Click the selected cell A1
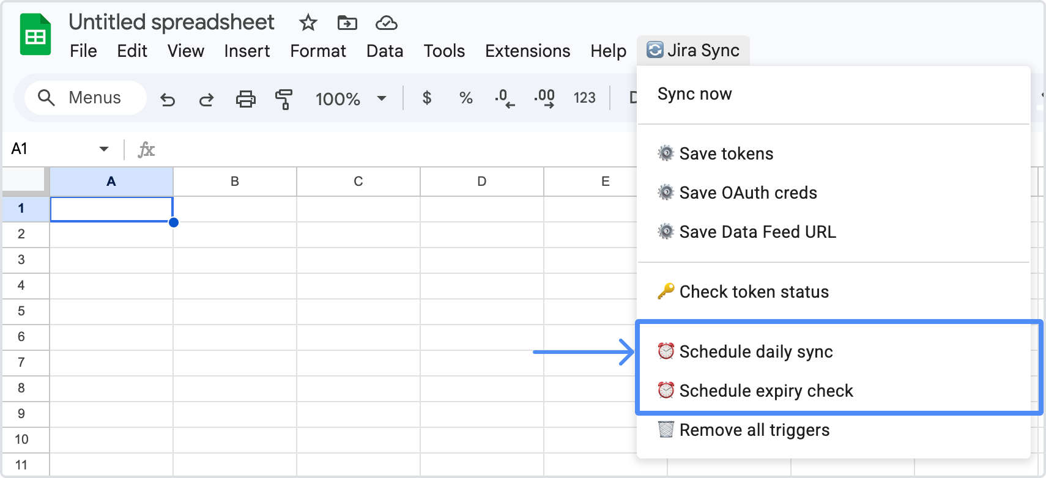Screen dimensions: 1046x478 (111, 209)
